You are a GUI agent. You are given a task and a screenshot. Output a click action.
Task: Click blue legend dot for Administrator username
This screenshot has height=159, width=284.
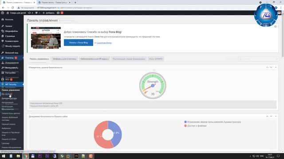coord(185,122)
